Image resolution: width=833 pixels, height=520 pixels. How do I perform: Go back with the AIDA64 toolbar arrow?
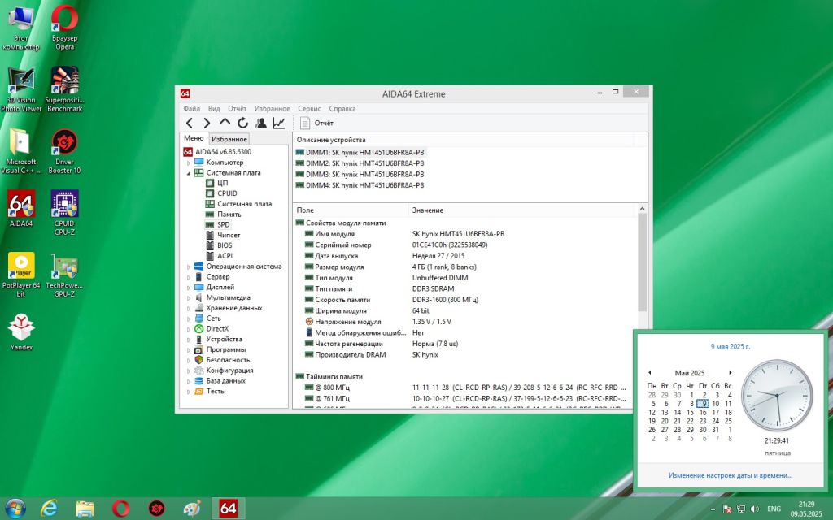(x=189, y=123)
